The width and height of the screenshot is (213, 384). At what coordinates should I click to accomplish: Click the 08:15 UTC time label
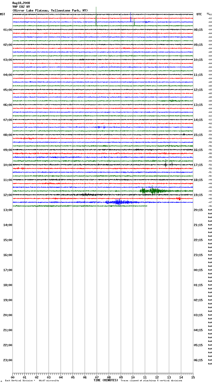pos(198,30)
